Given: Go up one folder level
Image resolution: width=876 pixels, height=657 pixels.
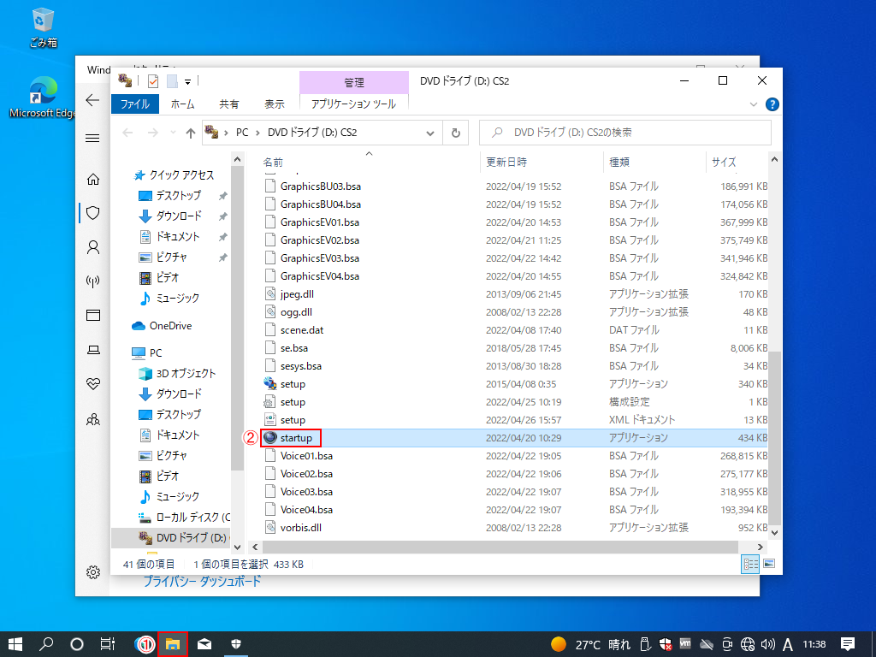Looking at the screenshot, I should click(x=191, y=133).
